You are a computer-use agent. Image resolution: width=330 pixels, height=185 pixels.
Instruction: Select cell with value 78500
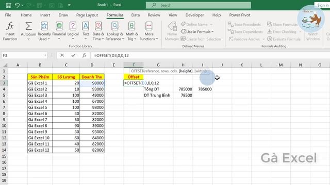pos(183,95)
